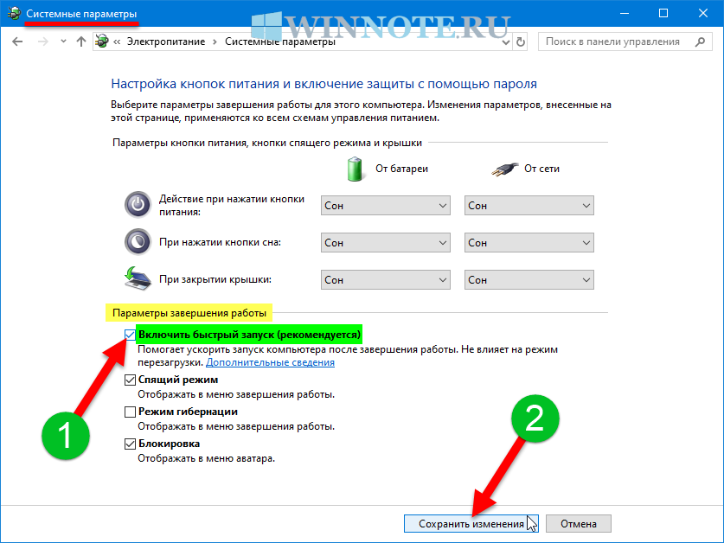Uncheck the Блокировка checkbox
Viewport: 724px width, 543px height.
[x=130, y=444]
